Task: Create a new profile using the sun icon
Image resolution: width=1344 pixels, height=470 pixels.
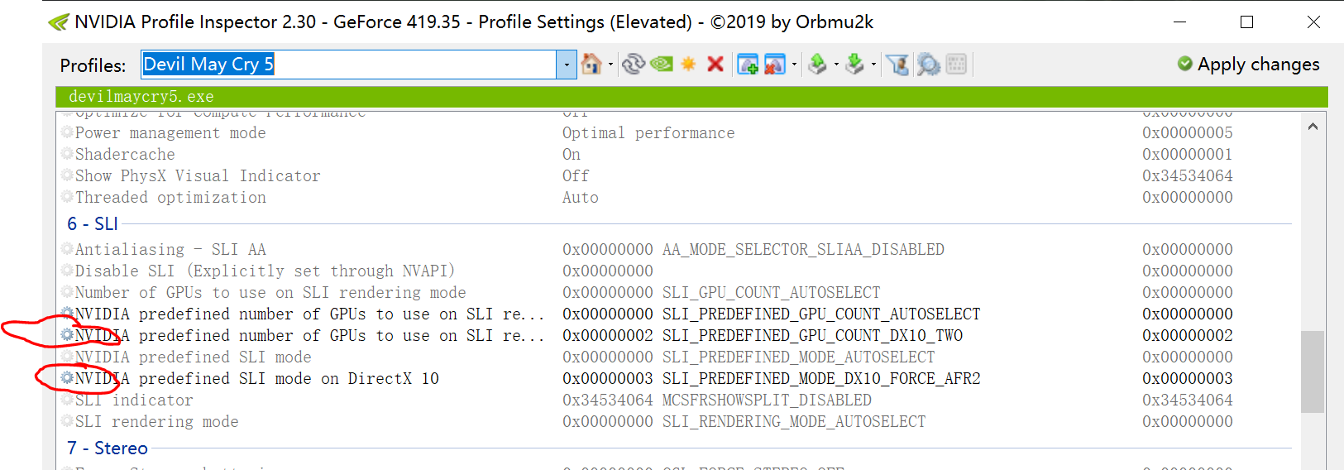Action: (688, 64)
